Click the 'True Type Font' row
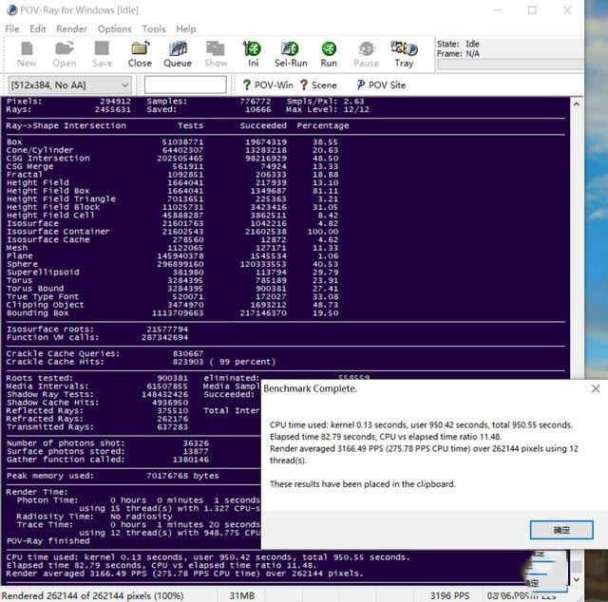The width and height of the screenshot is (608, 602). tap(173, 296)
